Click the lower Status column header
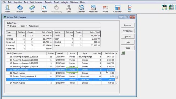 point(73,53)
